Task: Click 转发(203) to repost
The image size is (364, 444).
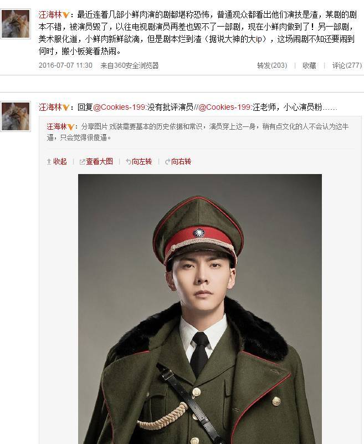Action: pyautogui.click(x=272, y=65)
